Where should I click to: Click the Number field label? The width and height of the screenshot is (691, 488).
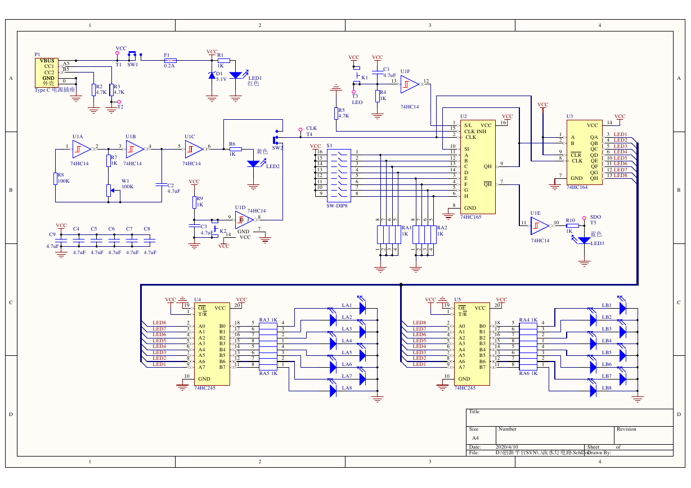point(507,429)
